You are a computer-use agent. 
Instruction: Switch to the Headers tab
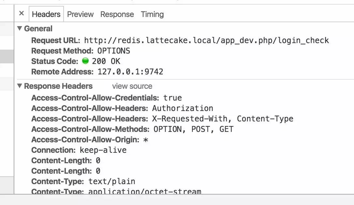coord(46,14)
